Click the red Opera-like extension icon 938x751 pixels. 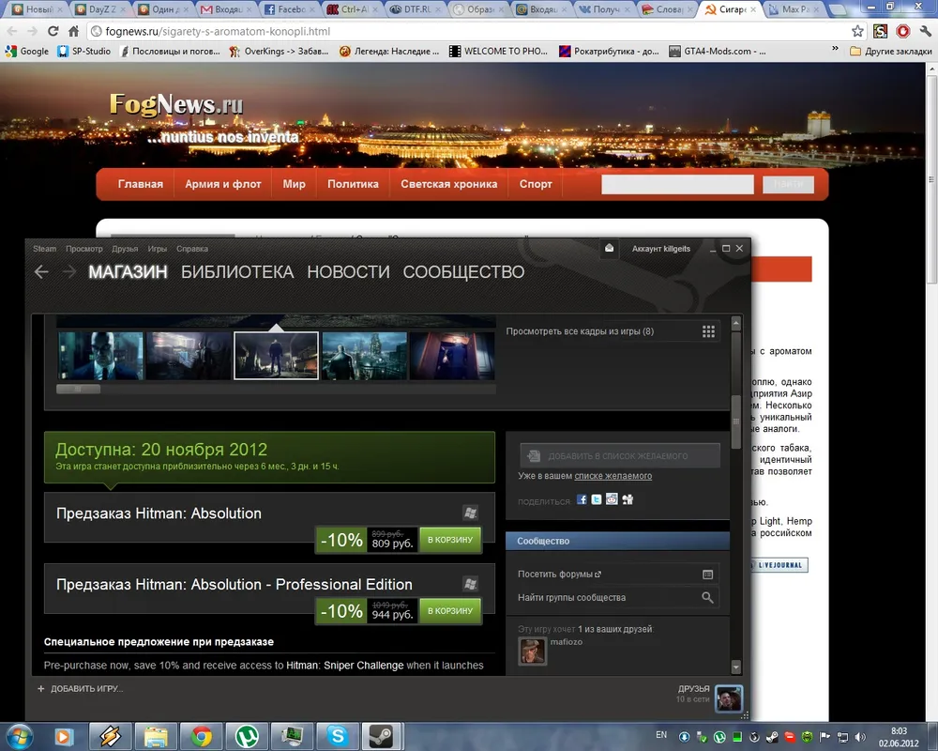pos(902,31)
